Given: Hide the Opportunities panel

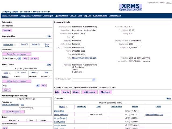Looking at the screenshot, I should [x=49, y=36].
